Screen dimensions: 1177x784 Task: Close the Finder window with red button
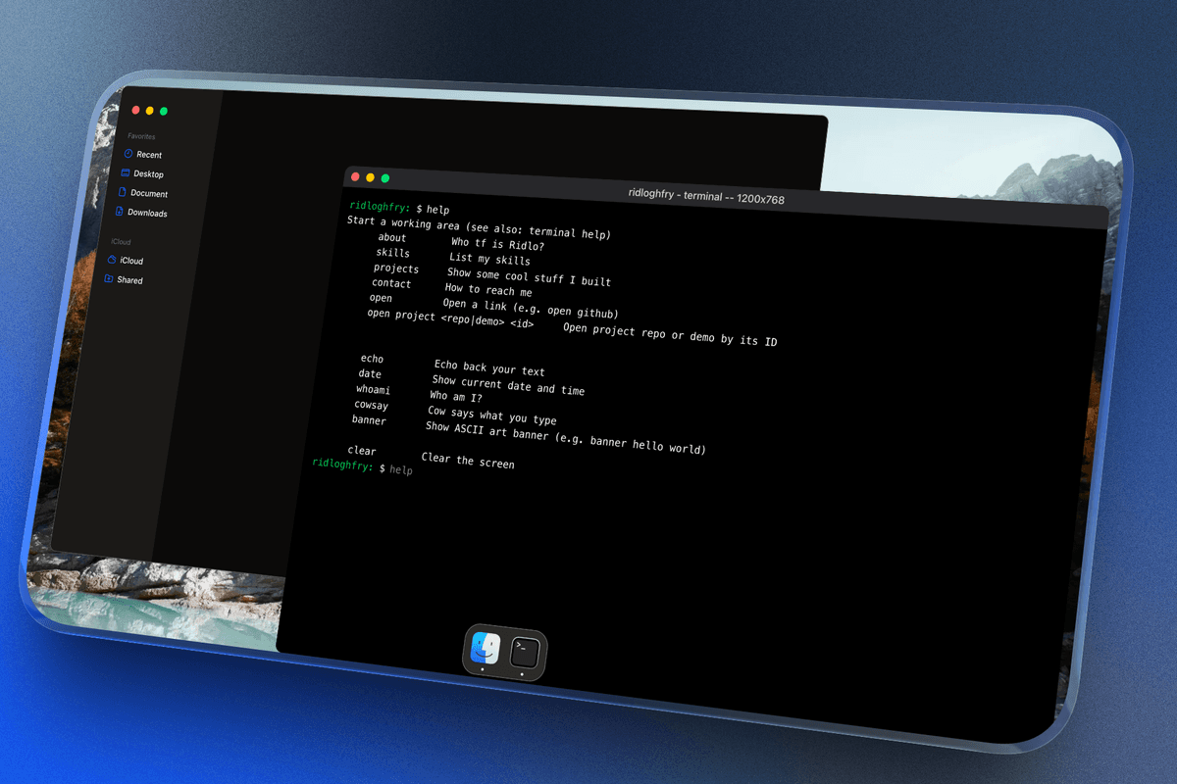pyautogui.click(x=136, y=110)
